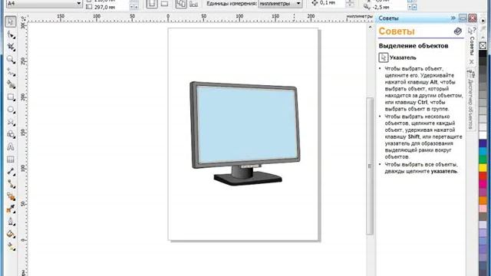Select the Smart fill tool
Image resolution: width=491 pixels, height=276 pixels.
click(11, 84)
